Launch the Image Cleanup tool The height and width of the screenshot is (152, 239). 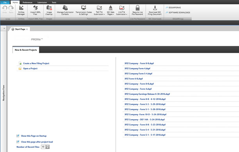point(49,11)
